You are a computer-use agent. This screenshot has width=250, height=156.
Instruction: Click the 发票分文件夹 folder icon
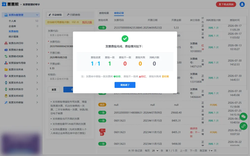pos(6,69)
